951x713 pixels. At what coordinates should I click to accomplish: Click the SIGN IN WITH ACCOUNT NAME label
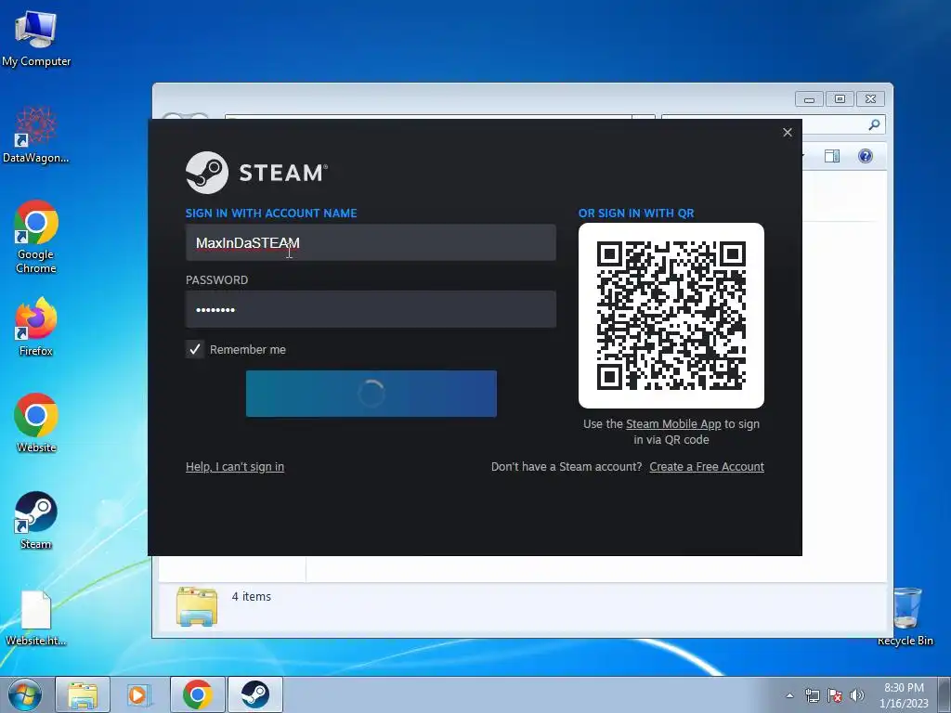click(x=271, y=213)
